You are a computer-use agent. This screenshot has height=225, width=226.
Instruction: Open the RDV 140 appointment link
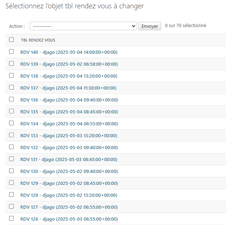point(69,52)
